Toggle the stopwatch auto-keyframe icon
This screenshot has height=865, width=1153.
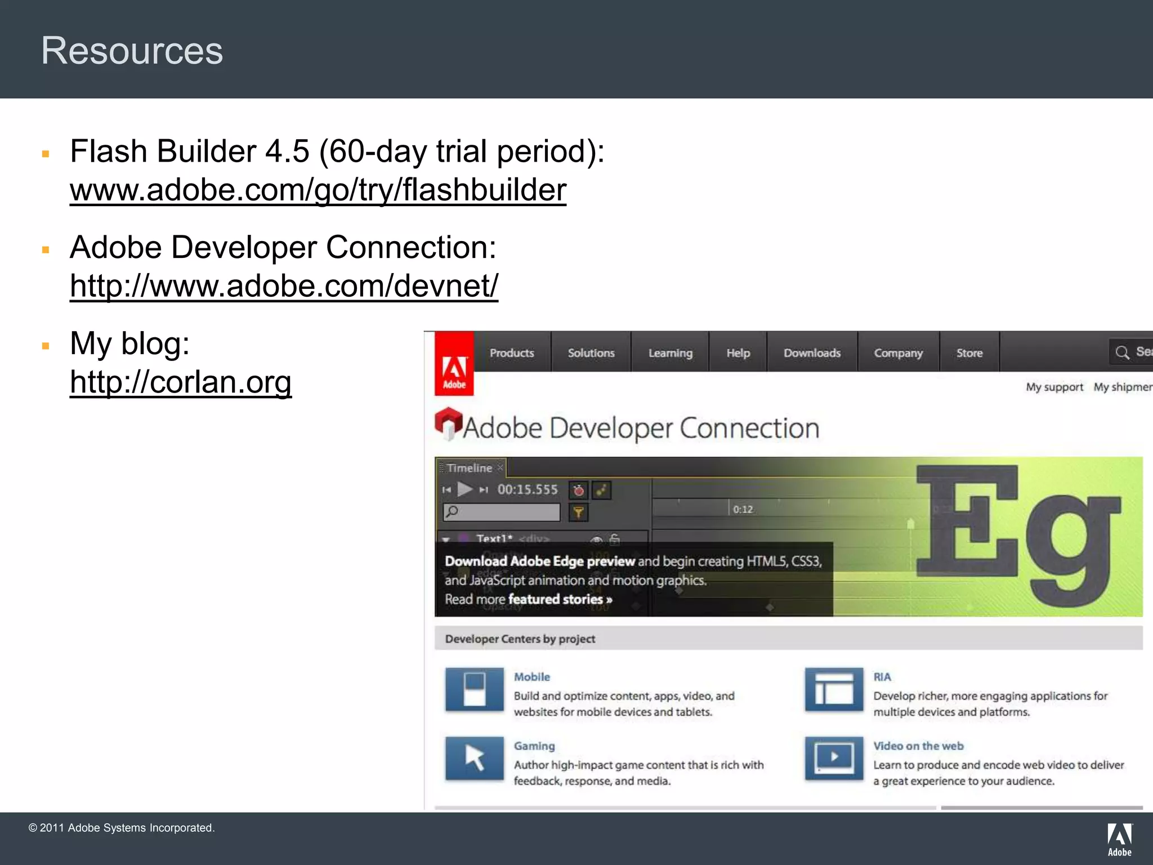point(578,490)
